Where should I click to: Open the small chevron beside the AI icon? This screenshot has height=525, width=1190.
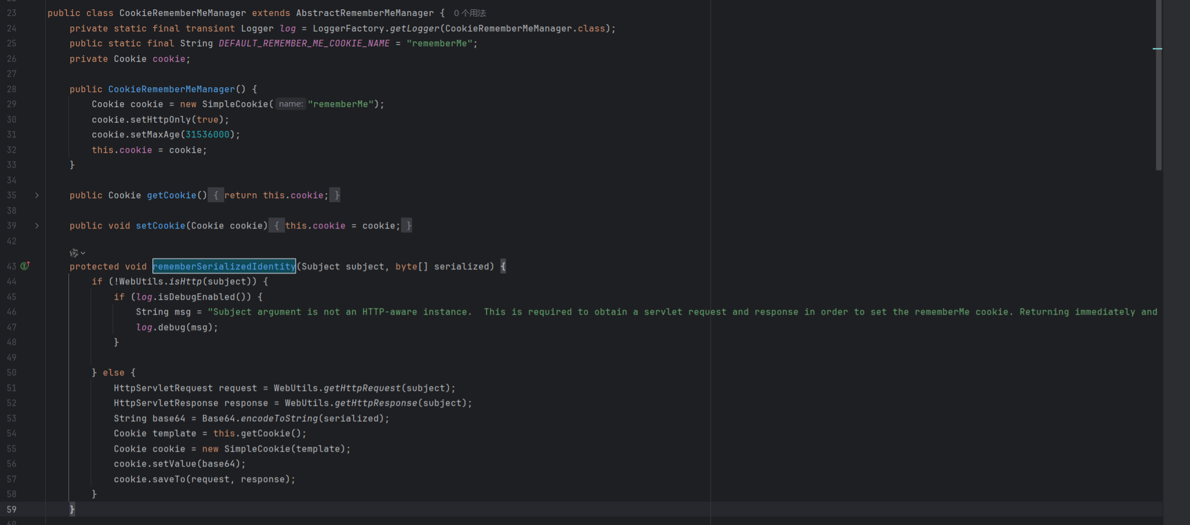click(83, 253)
